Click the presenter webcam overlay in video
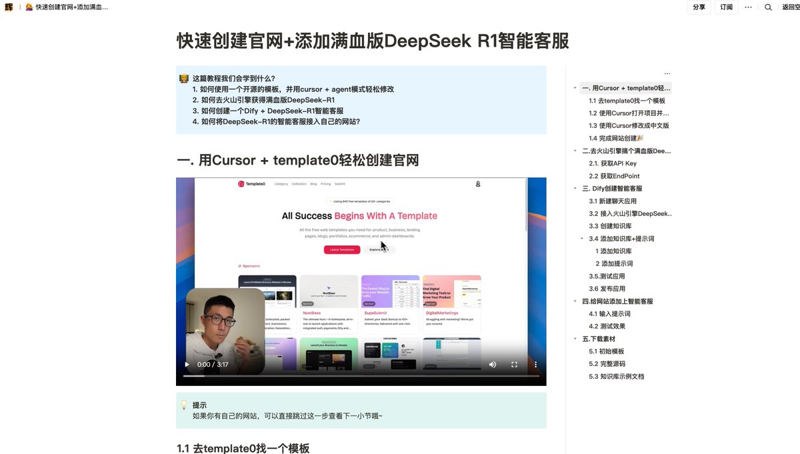800x454 pixels. [225, 331]
